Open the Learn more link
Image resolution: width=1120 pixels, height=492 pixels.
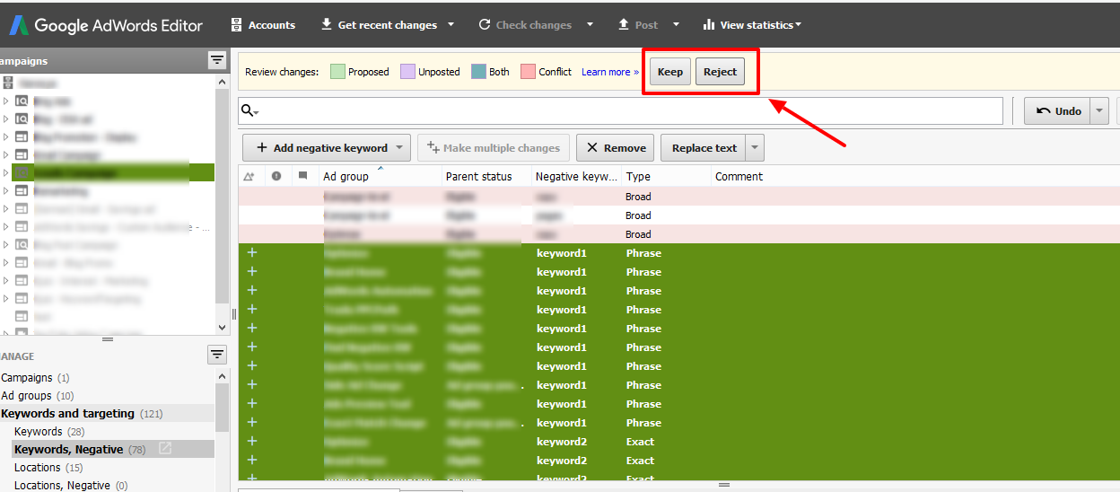click(x=609, y=72)
